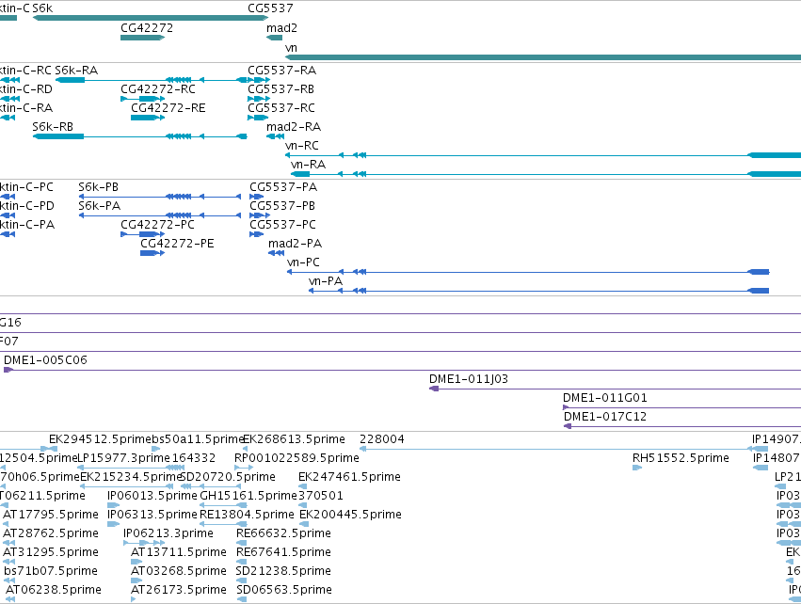Select CG42272-PE protein label
This screenshot has width=801, height=604.
(x=177, y=244)
